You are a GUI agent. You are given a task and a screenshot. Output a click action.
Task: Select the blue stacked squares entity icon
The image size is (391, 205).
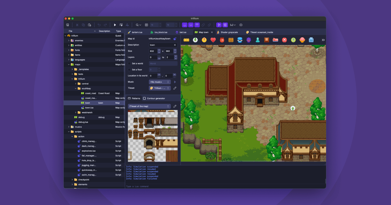(311, 40)
